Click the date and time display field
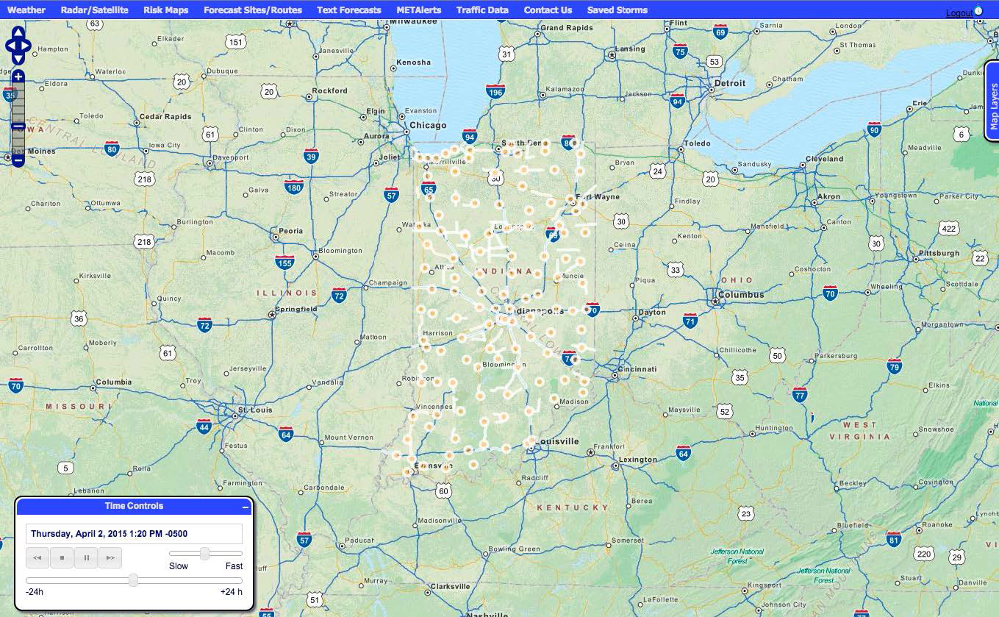This screenshot has width=999, height=617. click(134, 534)
